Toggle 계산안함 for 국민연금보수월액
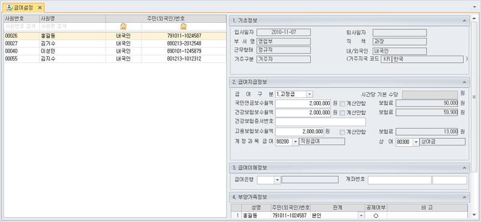This screenshot has height=222, width=481. 342,103
